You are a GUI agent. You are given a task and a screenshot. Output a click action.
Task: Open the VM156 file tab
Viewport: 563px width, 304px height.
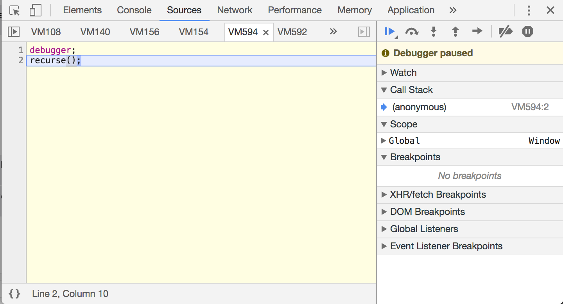[x=145, y=32]
